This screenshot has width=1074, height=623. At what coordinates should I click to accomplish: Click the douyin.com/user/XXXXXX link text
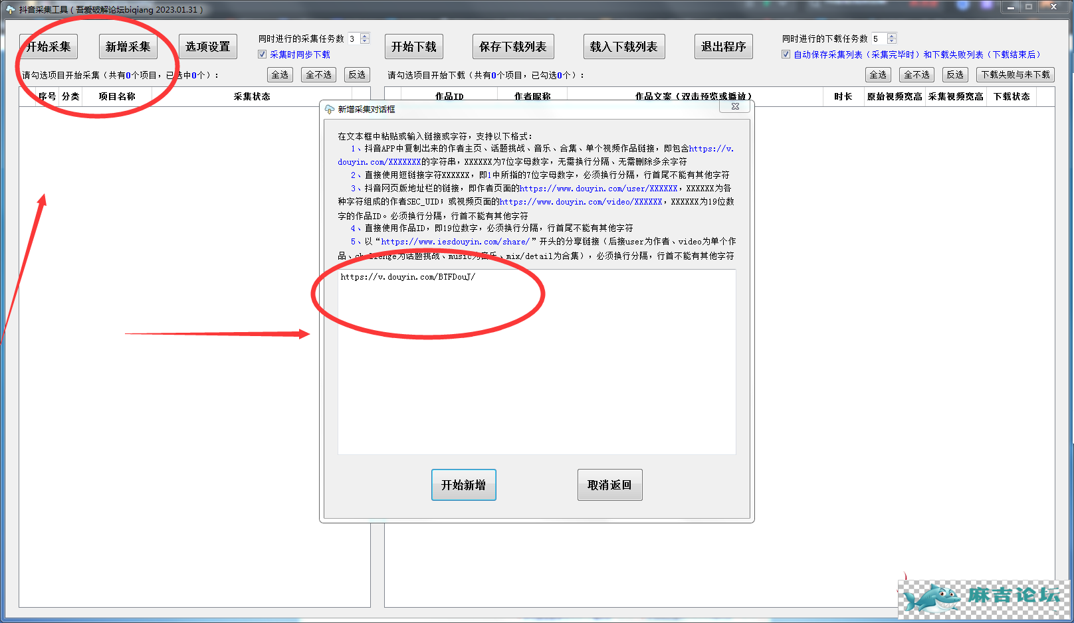(x=598, y=189)
